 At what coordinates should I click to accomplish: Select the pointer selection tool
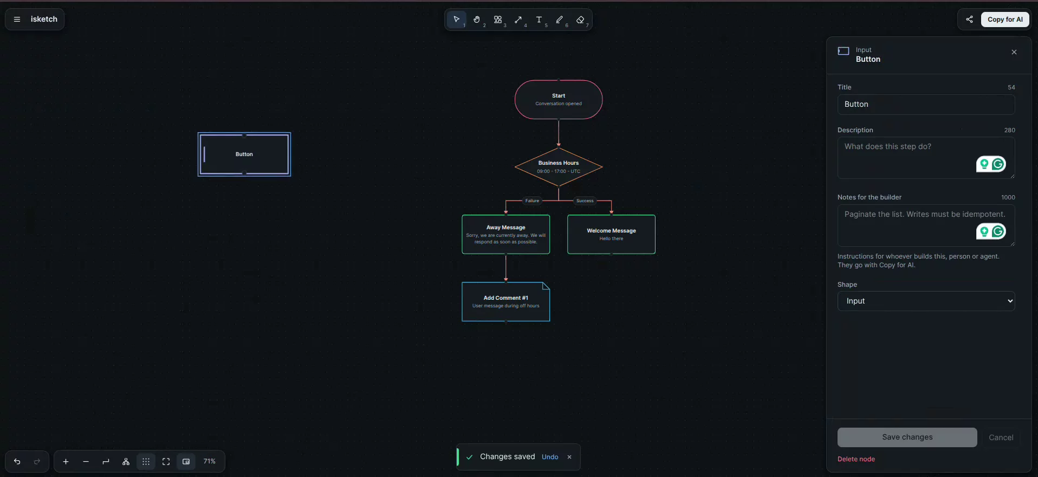point(456,20)
